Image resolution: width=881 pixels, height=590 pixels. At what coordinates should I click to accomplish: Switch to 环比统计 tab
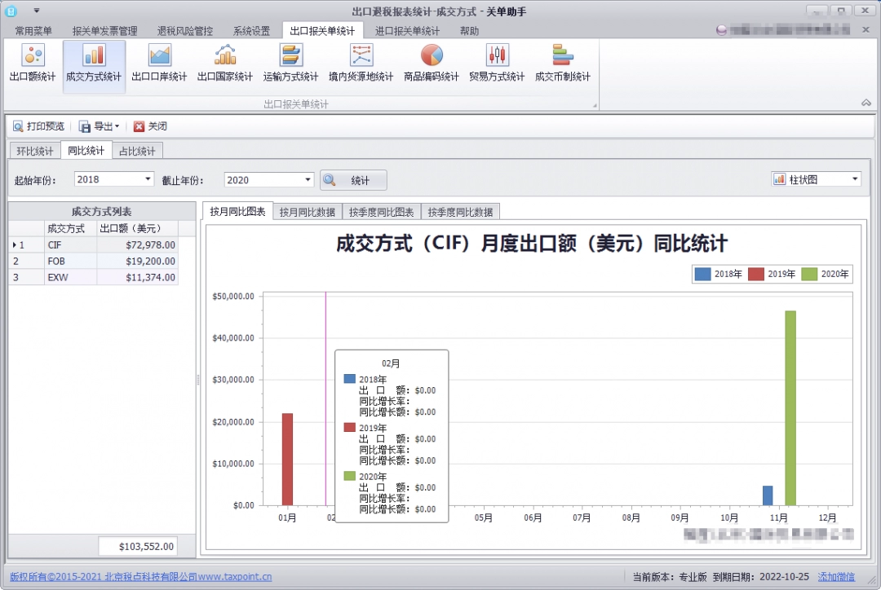35,151
